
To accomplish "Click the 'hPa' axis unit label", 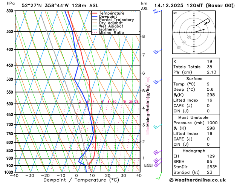I will [11, 3].
